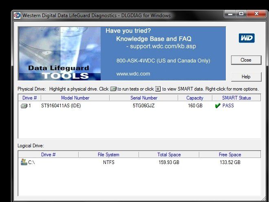Click the green SMART pass checkmark

click(x=217, y=106)
